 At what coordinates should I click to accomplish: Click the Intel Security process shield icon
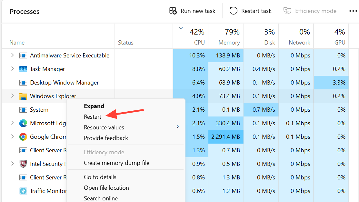point(23,164)
